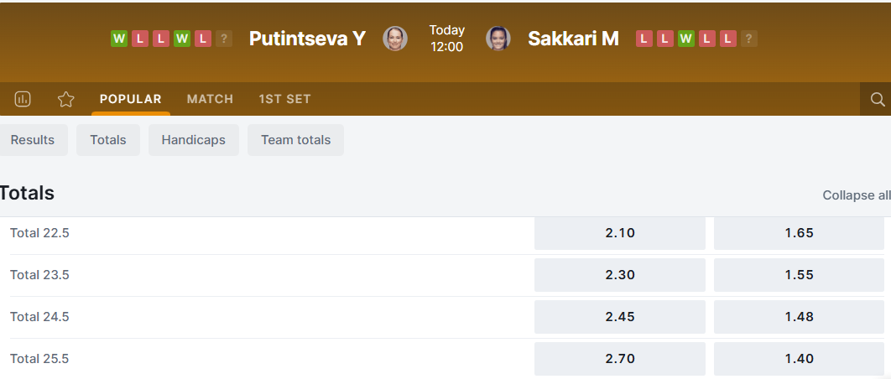This screenshot has height=379, width=891.
Task: Filter markets by Team totals
Action: (295, 140)
